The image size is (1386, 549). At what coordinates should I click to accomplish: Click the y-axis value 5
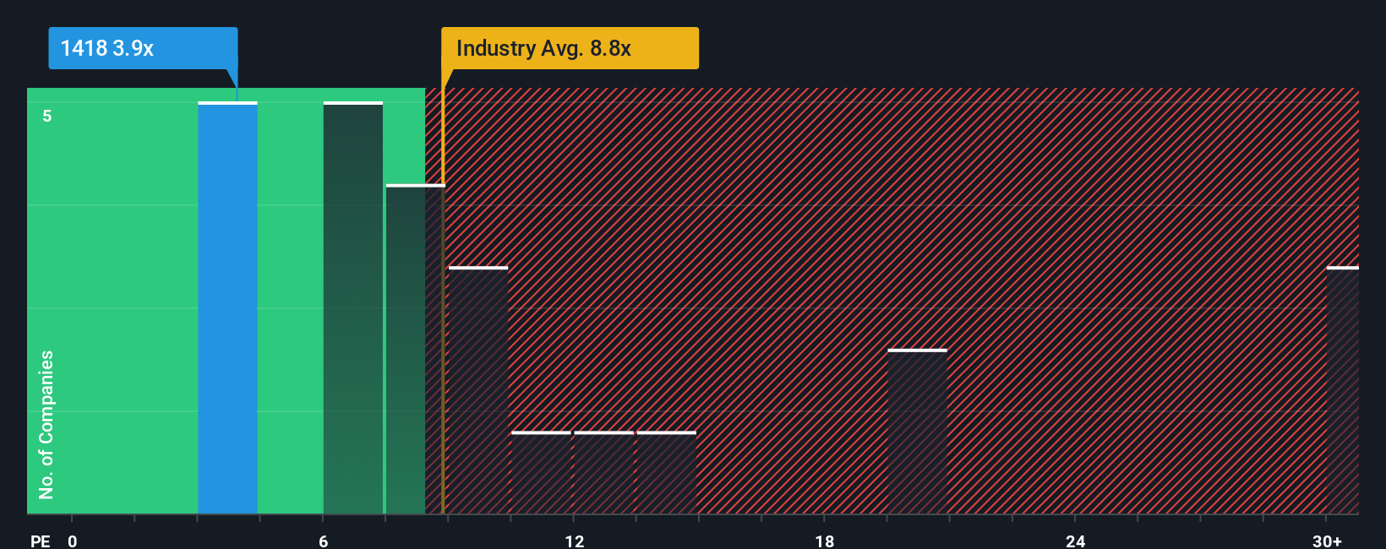click(47, 116)
